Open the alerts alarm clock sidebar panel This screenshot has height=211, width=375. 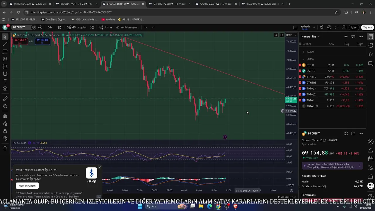click(x=371, y=45)
